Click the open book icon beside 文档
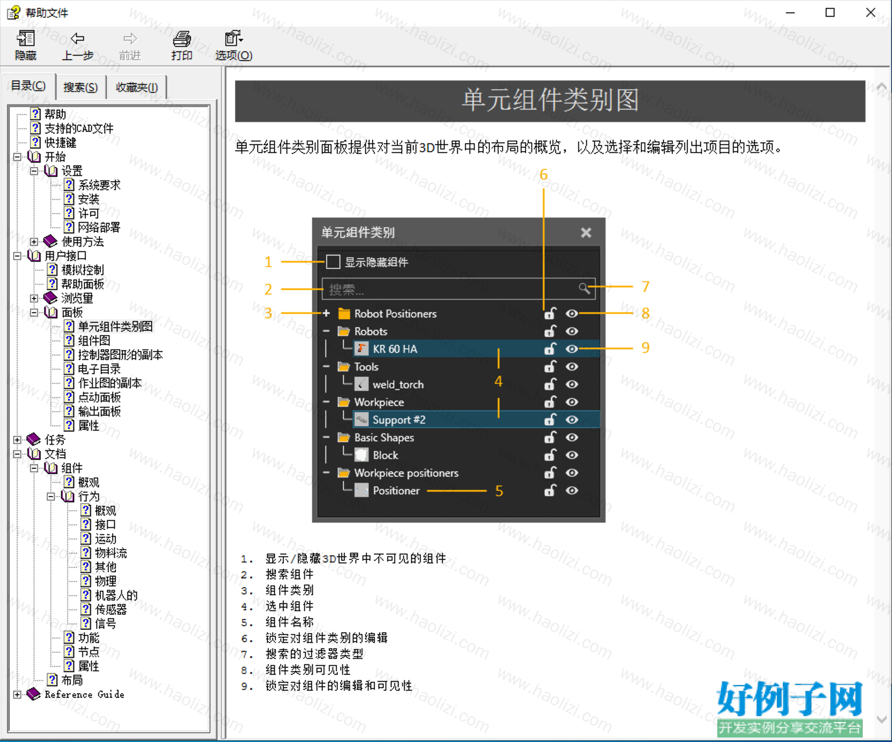 pyautogui.click(x=34, y=453)
